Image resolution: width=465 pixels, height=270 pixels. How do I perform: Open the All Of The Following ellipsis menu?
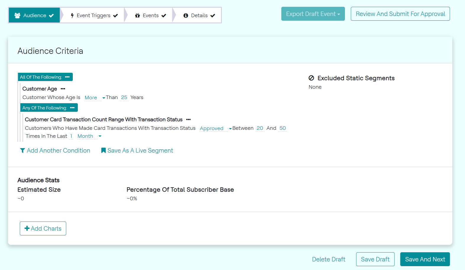tap(67, 77)
